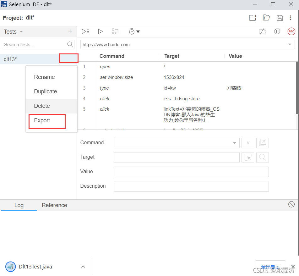299x276 pixels.
Task: Disable breakpoints with the speech bubble icon
Action: (263, 31)
